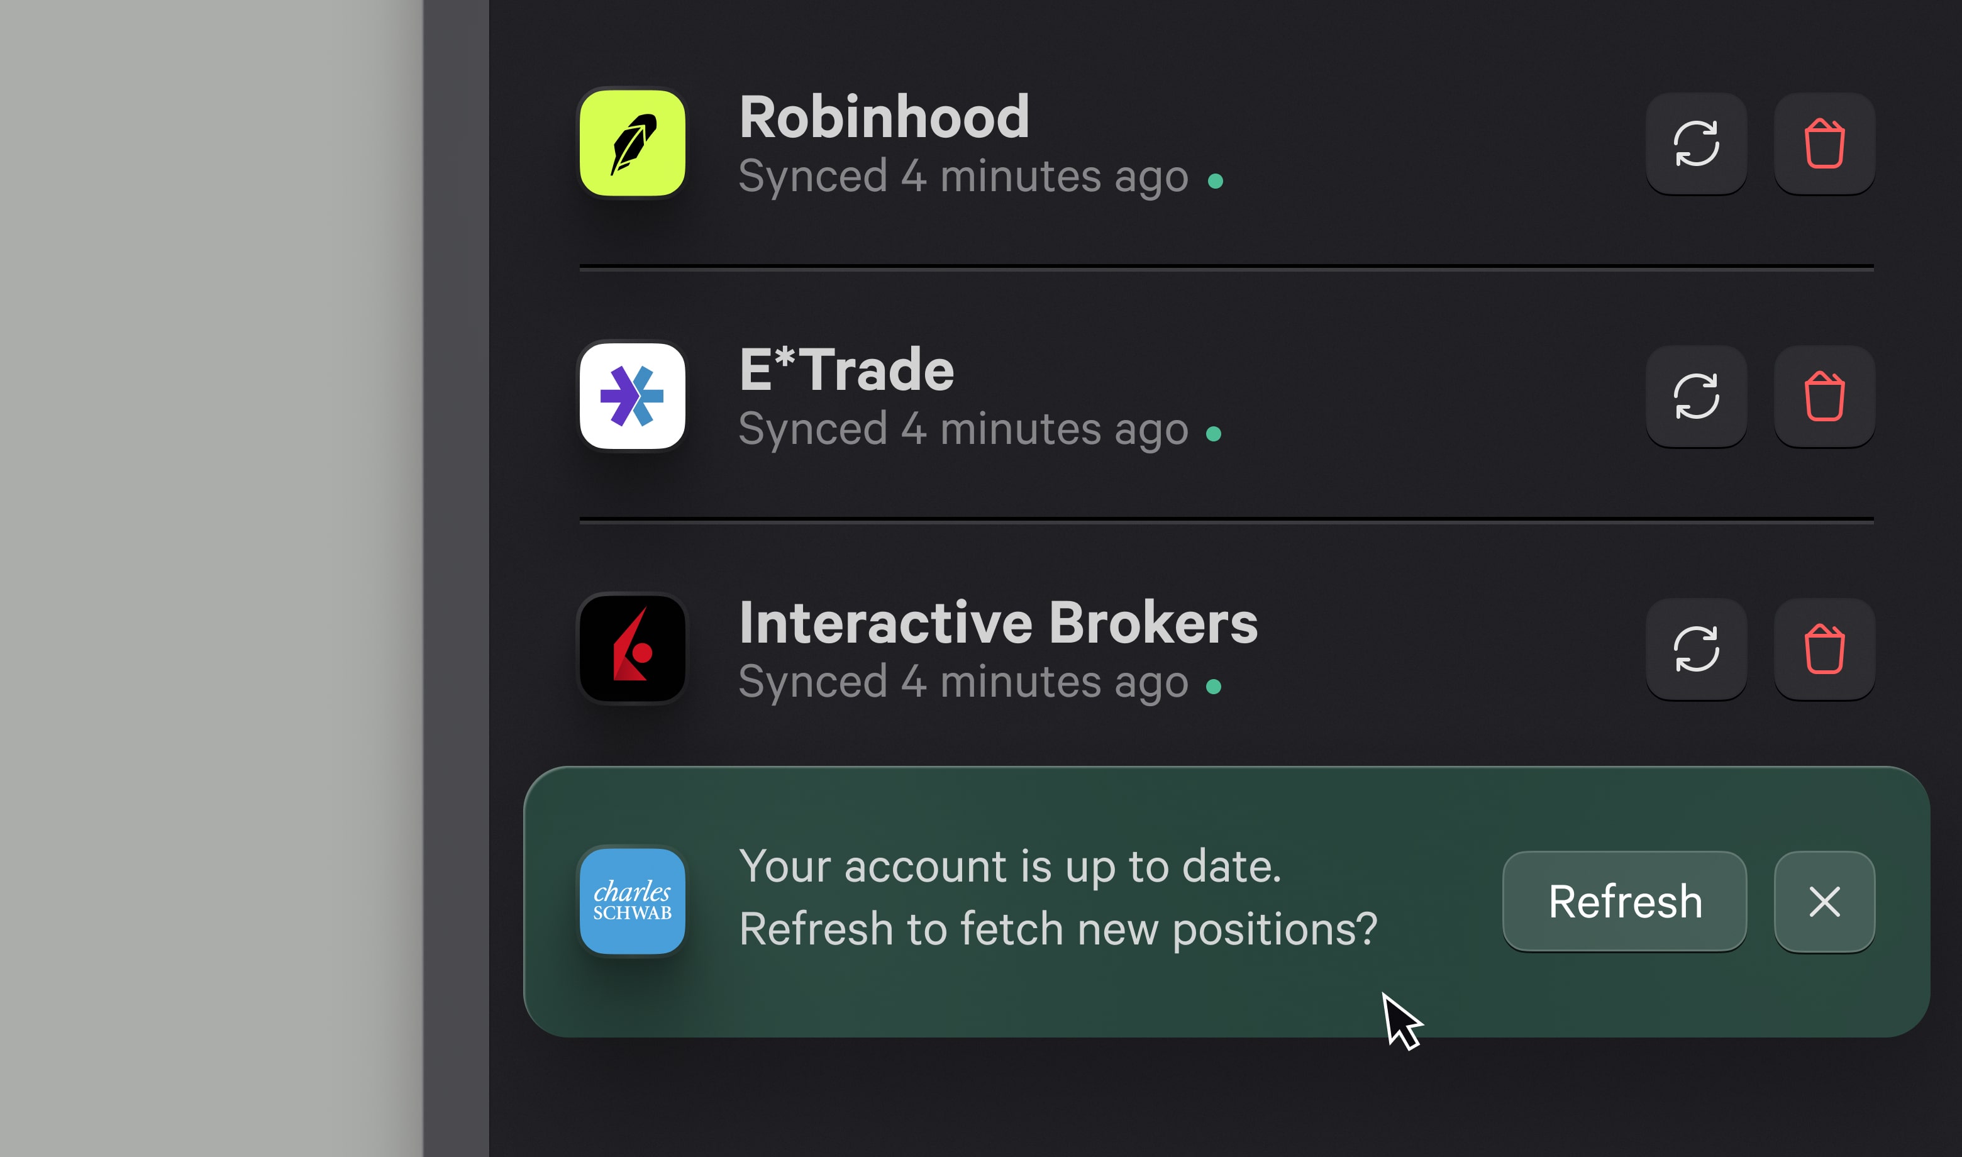Screen dimensions: 1962x1157
Task: Sync the Interactive Brokers account
Action: 1697,650
